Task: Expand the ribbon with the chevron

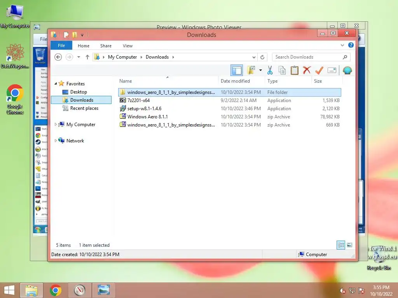Action: (x=342, y=45)
